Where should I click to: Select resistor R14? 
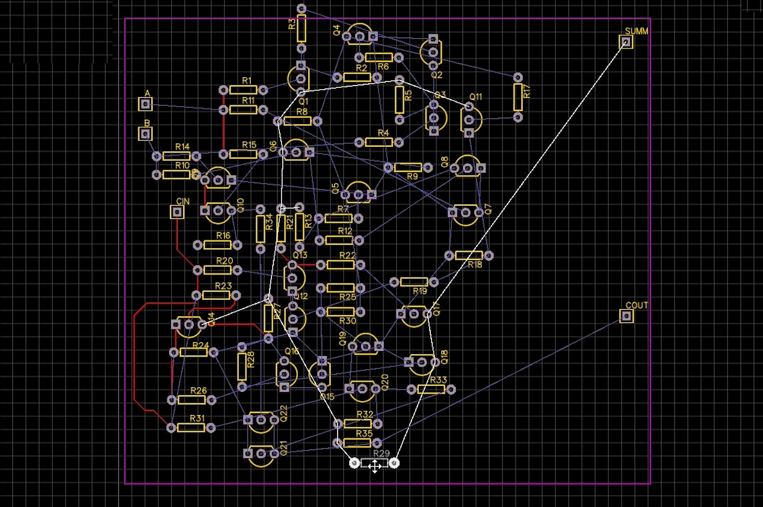point(176,156)
